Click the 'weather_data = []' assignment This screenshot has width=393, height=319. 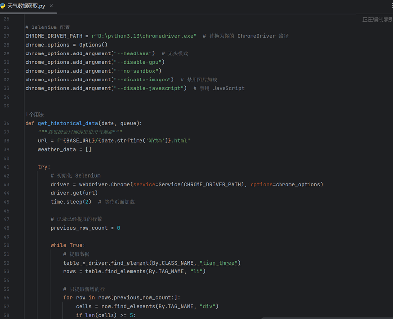pyautogui.click(x=65, y=150)
